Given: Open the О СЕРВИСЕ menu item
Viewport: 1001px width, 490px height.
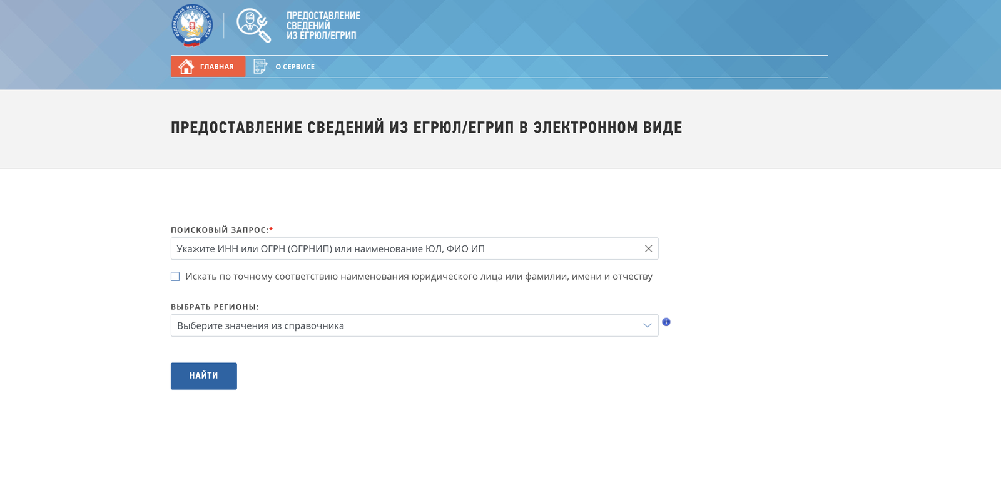Looking at the screenshot, I should (x=284, y=67).
